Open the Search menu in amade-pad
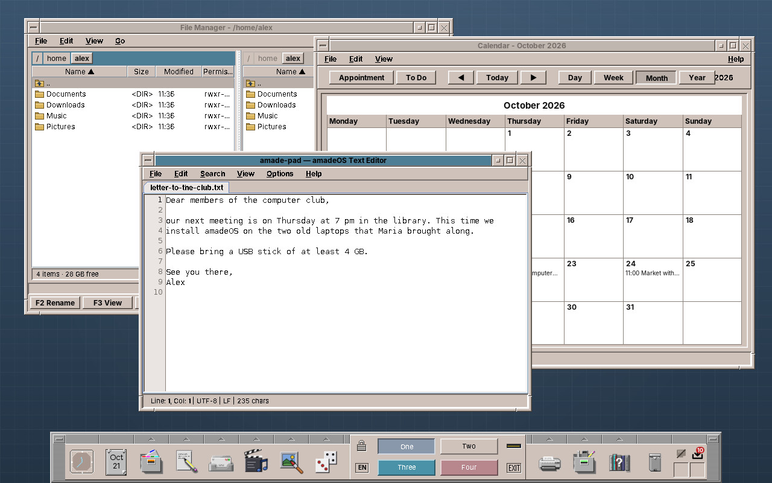The image size is (772, 483). click(x=212, y=174)
